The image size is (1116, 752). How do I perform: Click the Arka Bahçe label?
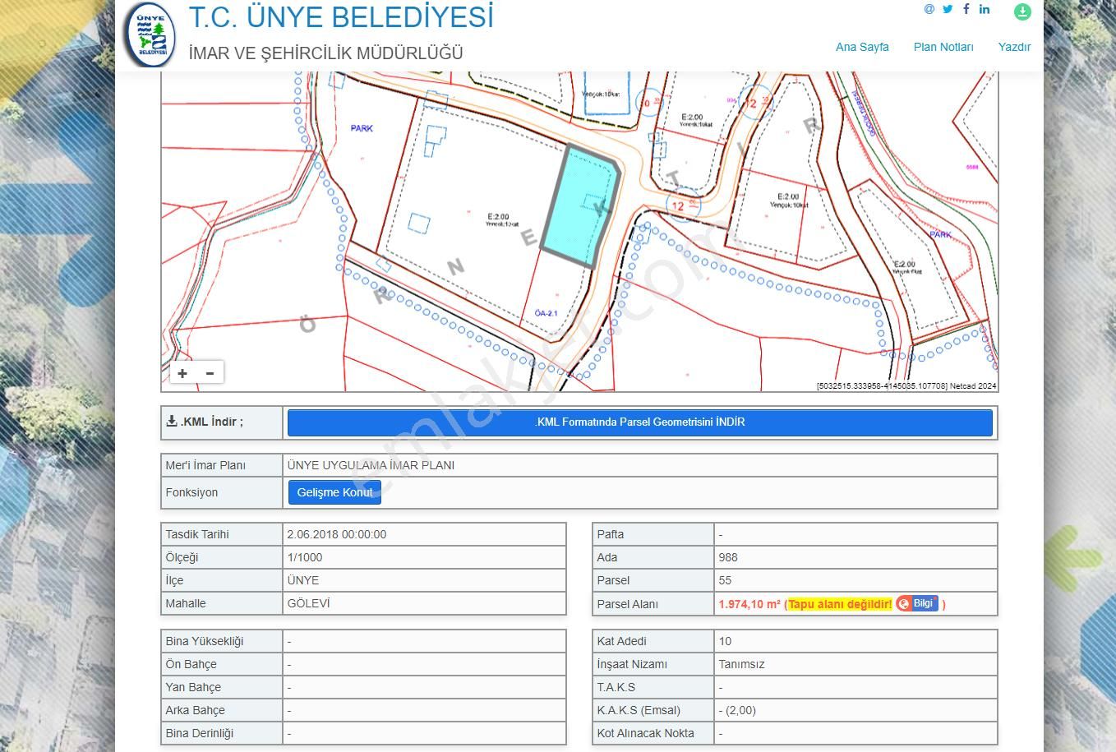[x=195, y=710]
